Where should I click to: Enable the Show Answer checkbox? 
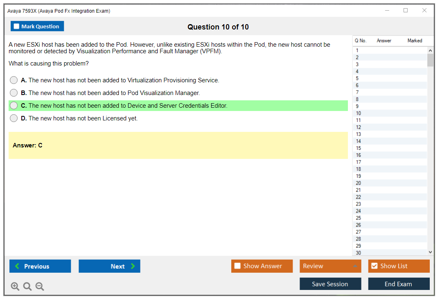[x=237, y=266]
